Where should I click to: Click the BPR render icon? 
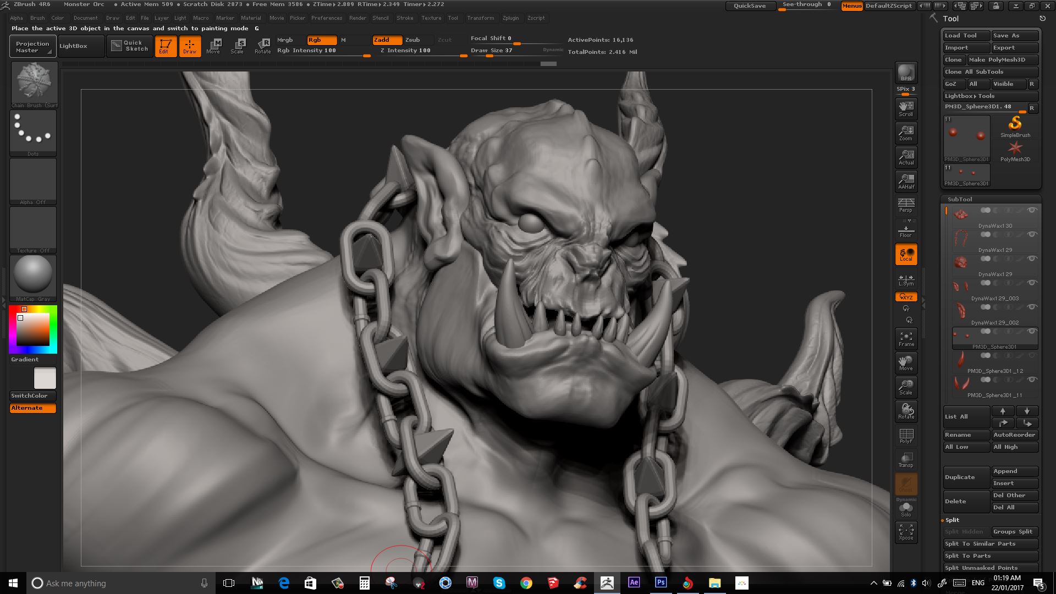(x=906, y=73)
